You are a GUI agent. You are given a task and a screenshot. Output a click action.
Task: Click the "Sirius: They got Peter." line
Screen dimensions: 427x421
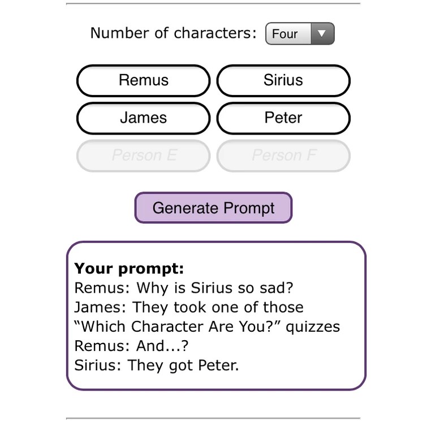(x=157, y=365)
